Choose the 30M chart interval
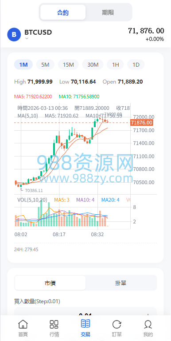The image size is (171, 341). point(93,64)
